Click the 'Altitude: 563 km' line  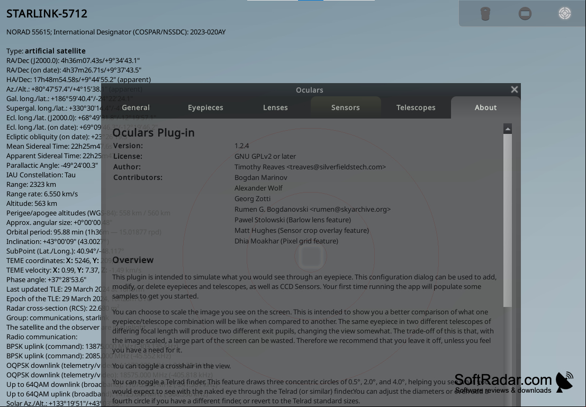coord(32,204)
